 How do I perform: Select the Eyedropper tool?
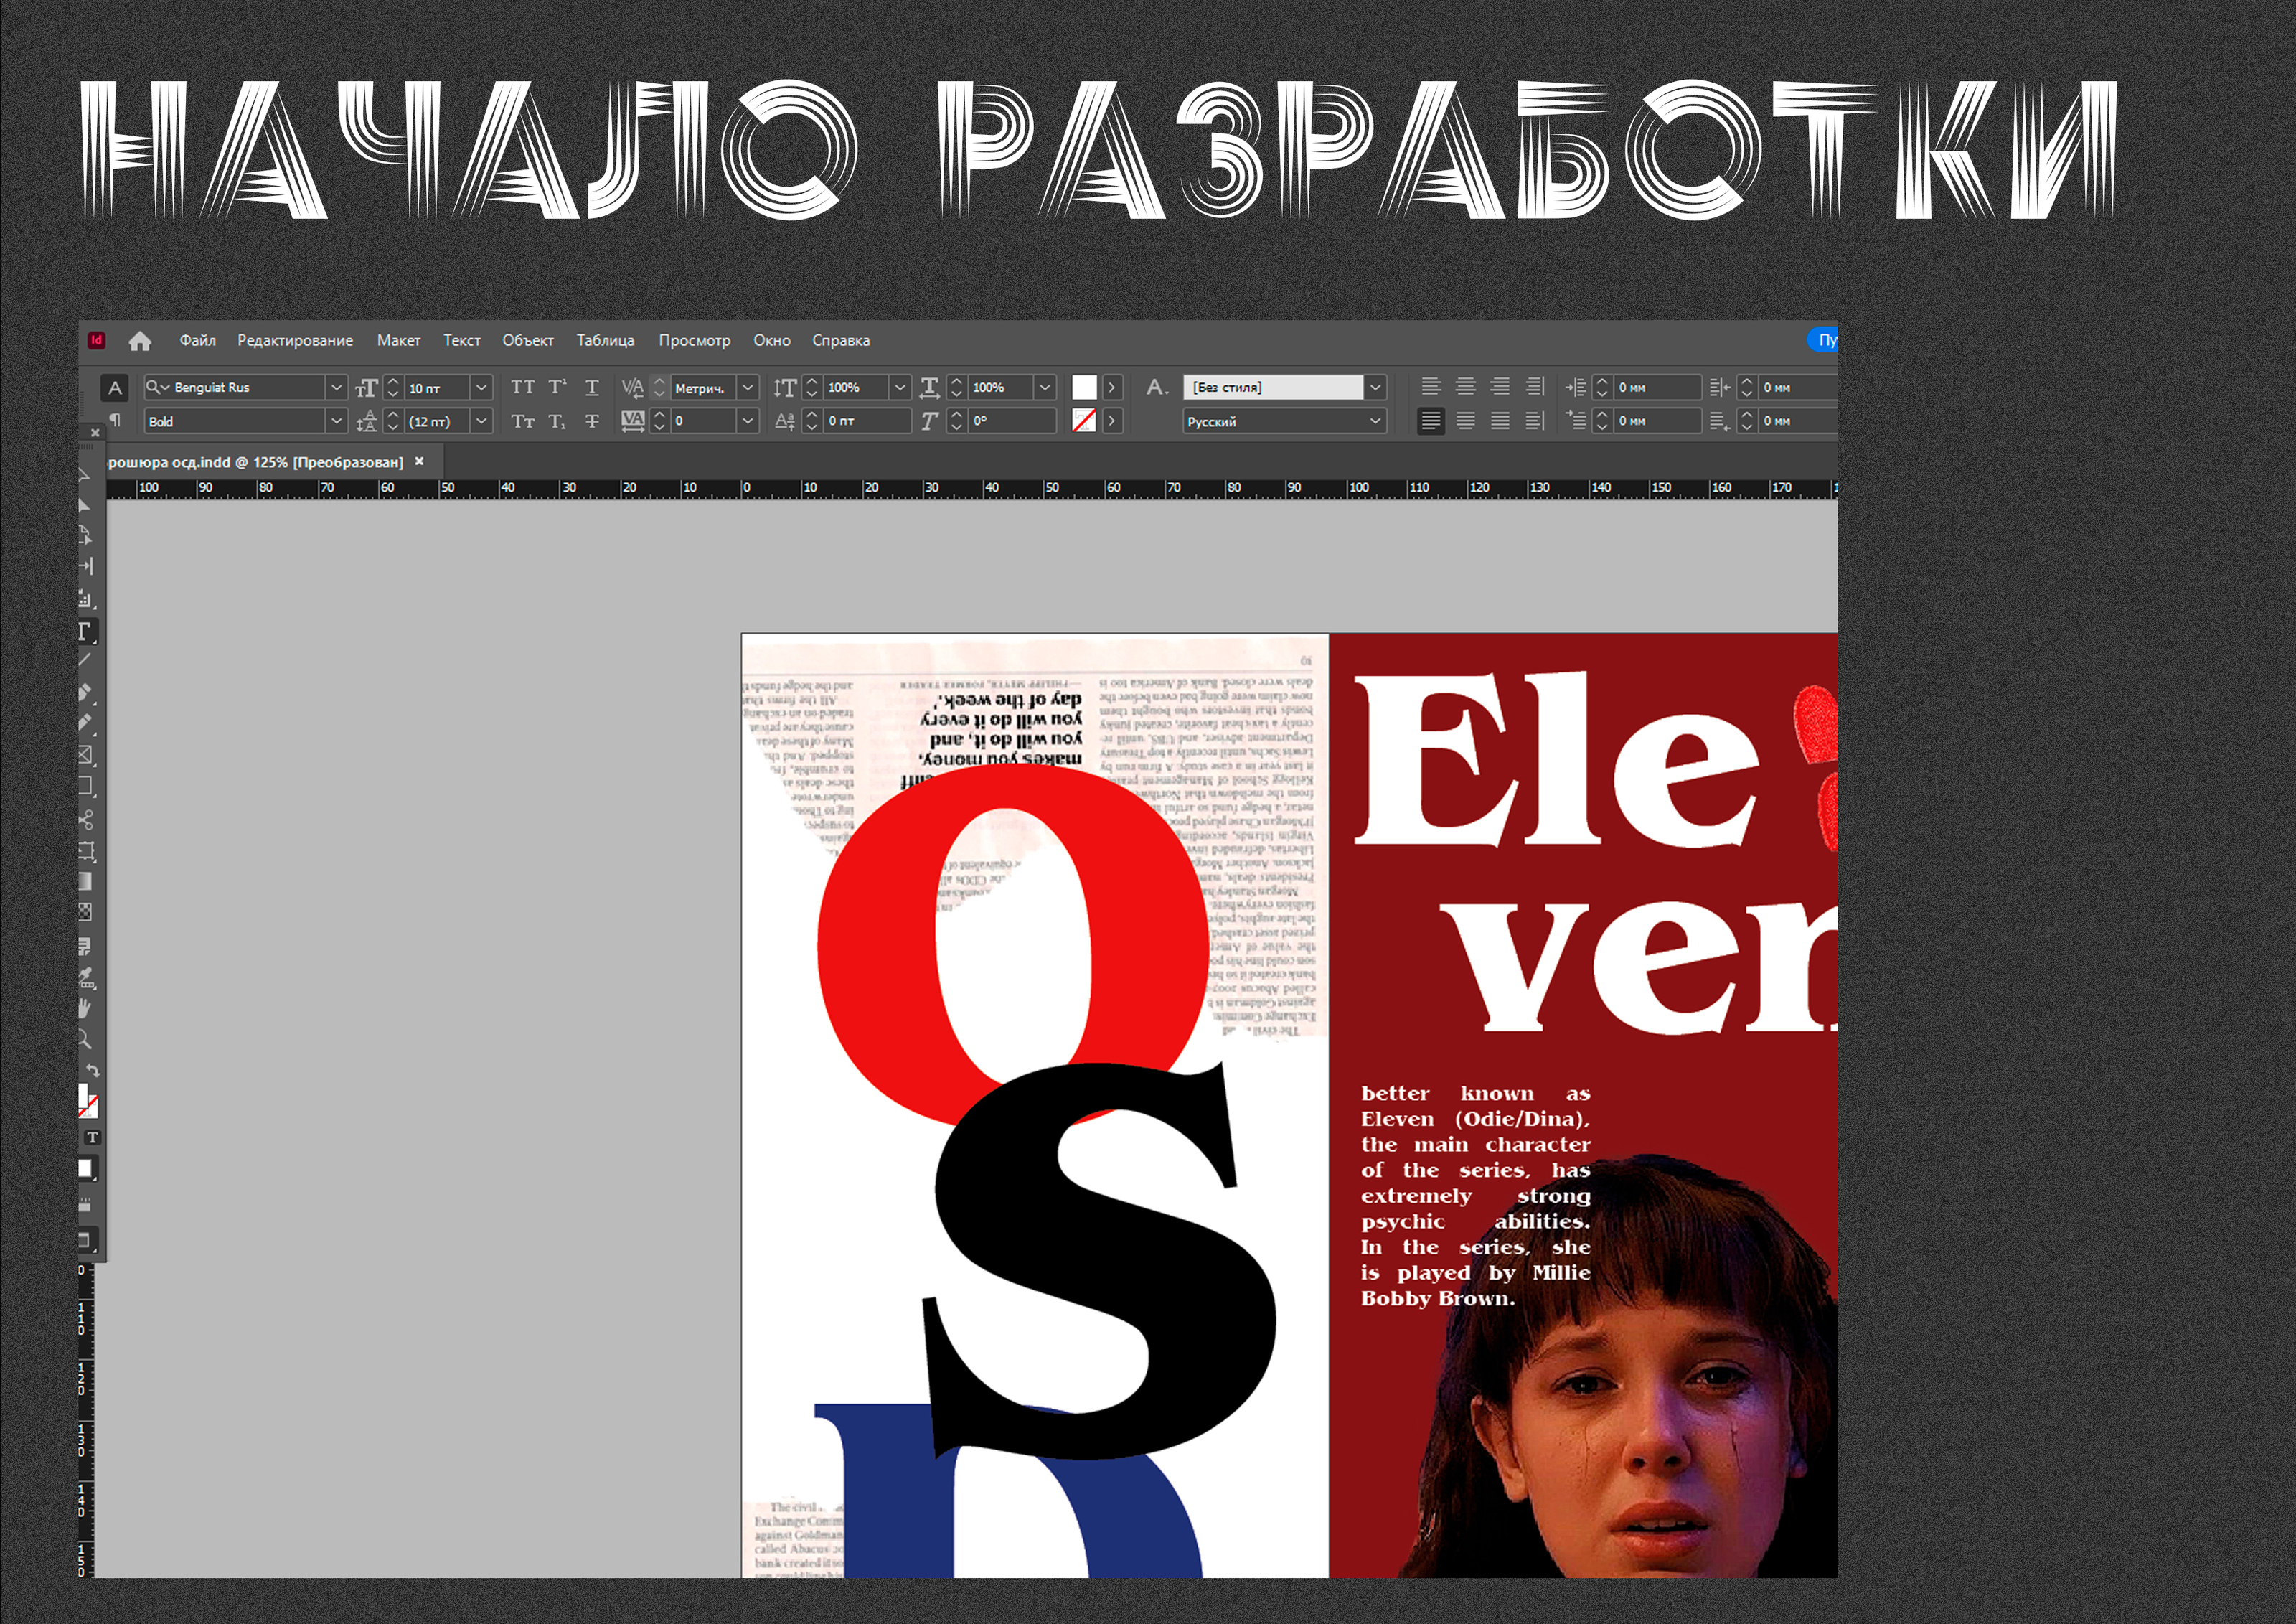(86, 977)
